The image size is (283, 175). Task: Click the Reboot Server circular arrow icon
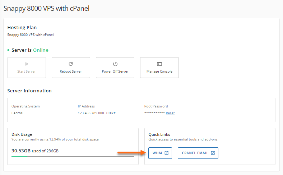(71, 64)
